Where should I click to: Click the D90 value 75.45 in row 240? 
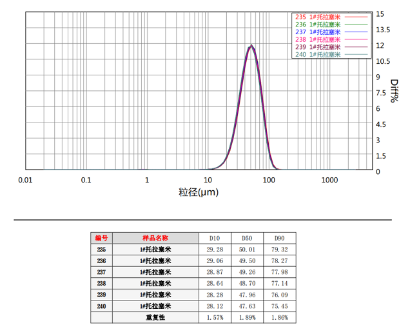click(x=279, y=307)
